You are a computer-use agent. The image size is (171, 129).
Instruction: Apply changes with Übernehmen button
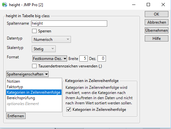point(156,30)
